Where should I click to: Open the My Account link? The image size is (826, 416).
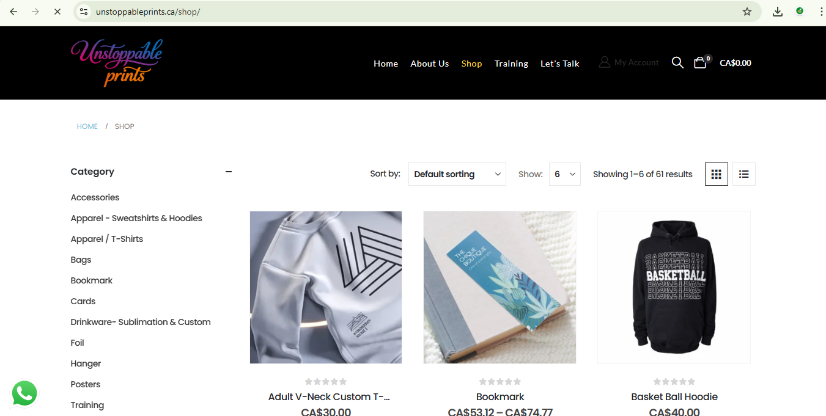click(x=629, y=62)
